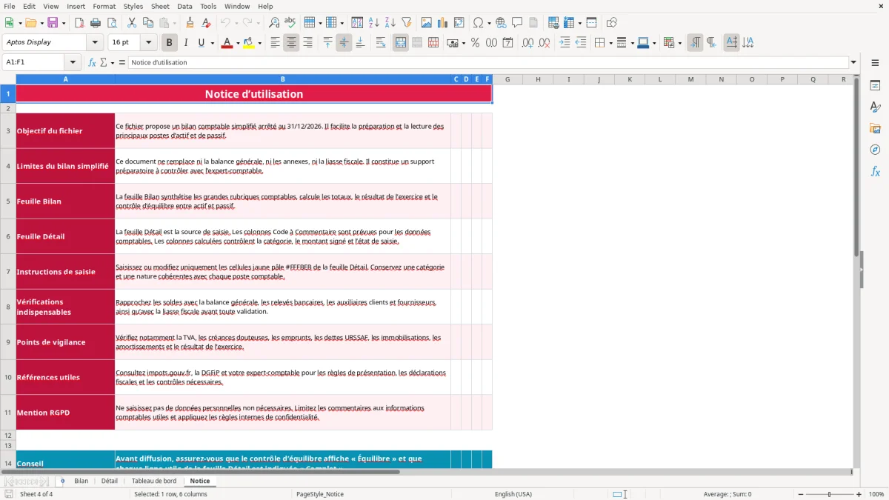Toggle Center Horizontally alignment

(291, 43)
